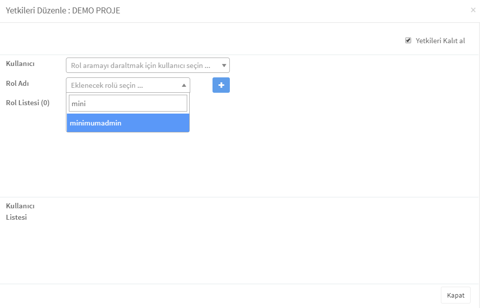This screenshot has height=308, width=480.
Task: Click the blue plus icon to add role
Action: pyautogui.click(x=221, y=85)
